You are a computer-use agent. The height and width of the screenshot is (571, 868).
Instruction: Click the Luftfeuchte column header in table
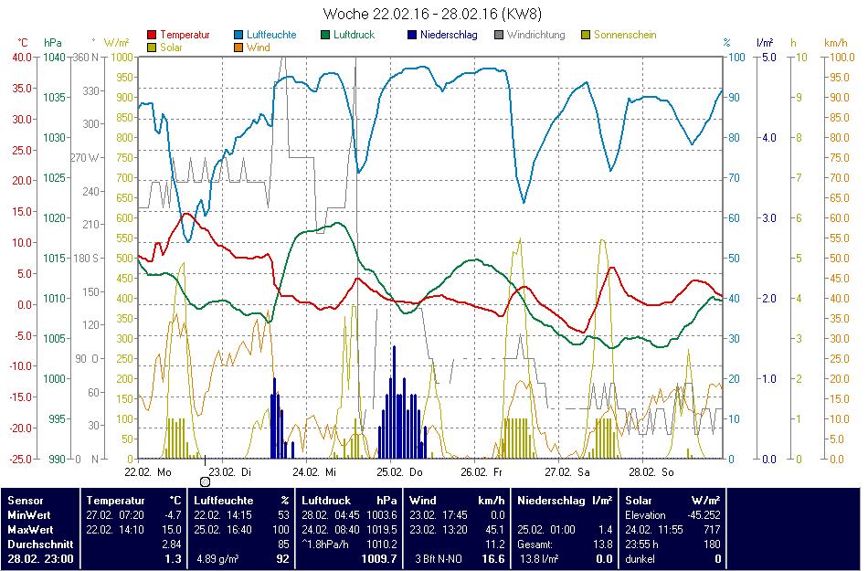click(224, 500)
